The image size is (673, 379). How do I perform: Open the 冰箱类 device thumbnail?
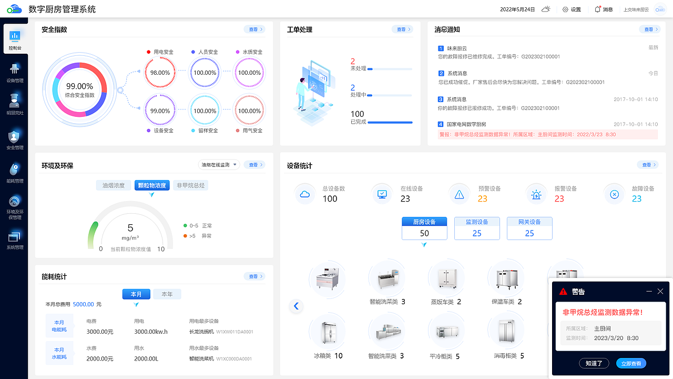point(328,331)
